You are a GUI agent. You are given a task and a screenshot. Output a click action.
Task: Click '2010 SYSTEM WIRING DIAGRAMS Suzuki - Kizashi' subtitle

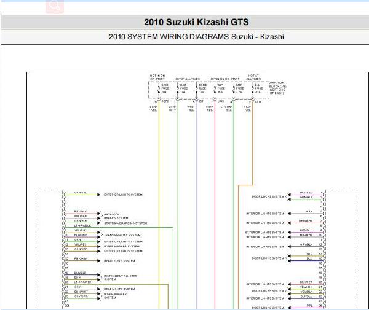pos(196,37)
